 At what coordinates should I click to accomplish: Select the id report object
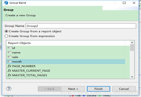(66, 48)
